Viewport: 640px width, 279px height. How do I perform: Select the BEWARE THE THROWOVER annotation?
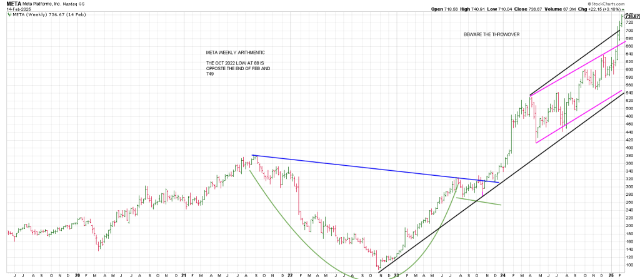click(x=493, y=34)
